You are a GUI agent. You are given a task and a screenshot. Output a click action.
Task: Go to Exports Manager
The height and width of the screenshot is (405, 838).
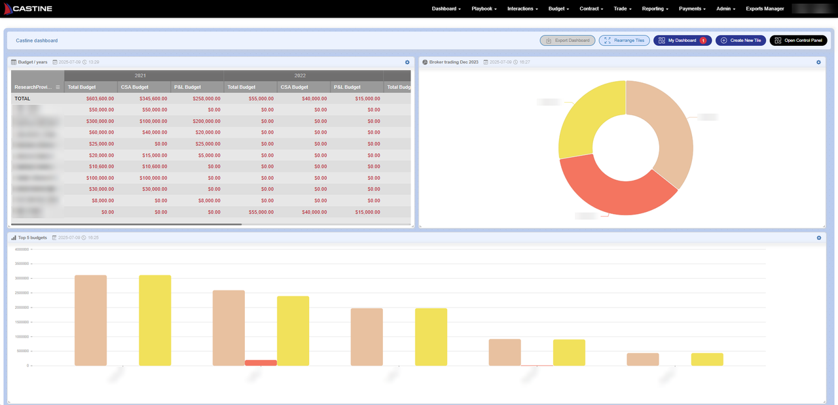point(765,9)
